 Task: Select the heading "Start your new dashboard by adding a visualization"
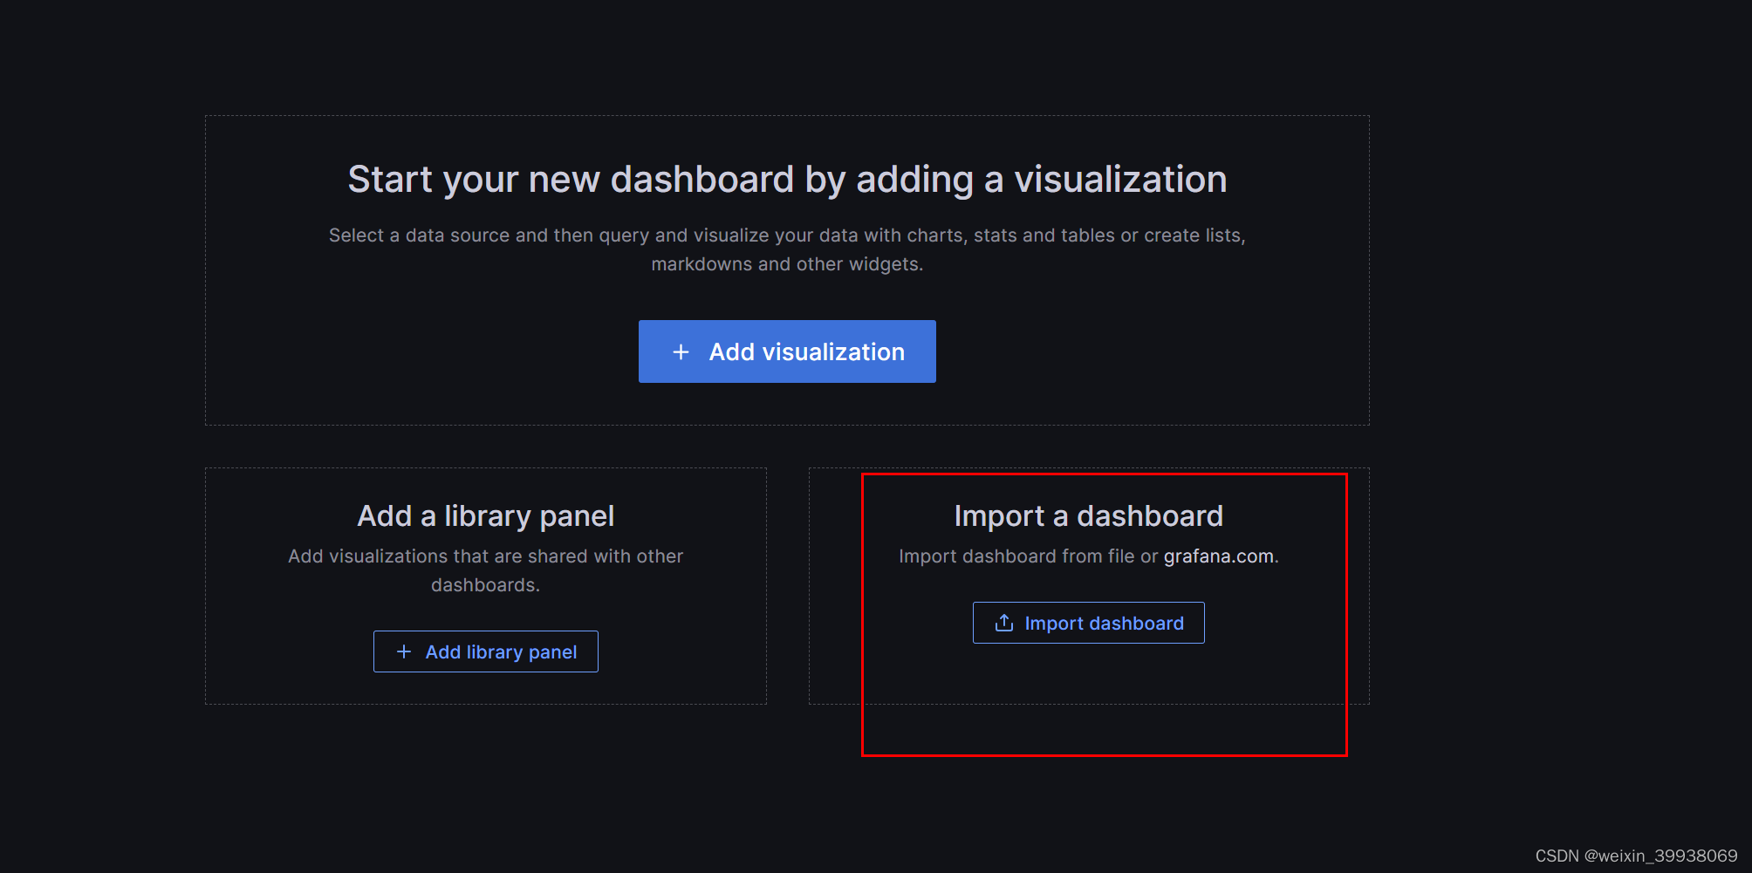tap(787, 180)
